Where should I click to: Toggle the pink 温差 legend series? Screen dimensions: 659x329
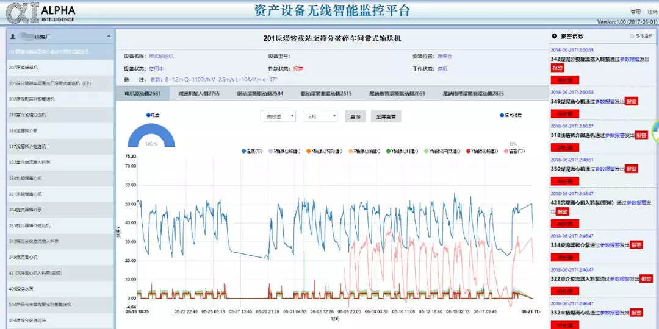tap(506, 150)
